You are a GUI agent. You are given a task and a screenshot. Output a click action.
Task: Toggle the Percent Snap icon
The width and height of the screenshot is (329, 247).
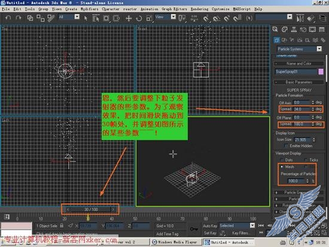[227, 19]
